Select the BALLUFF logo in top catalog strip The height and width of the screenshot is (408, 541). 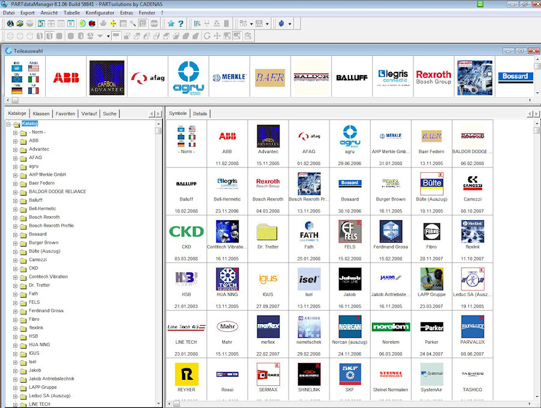tap(352, 78)
